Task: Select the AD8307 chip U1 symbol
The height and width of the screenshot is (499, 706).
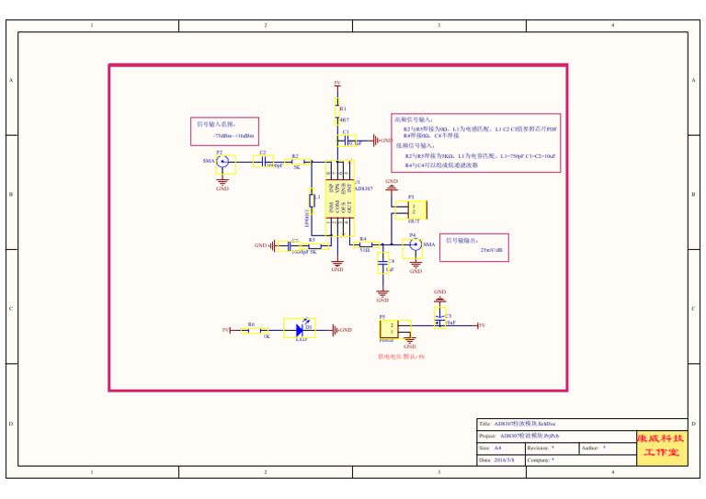Action: tap(340, 198)
